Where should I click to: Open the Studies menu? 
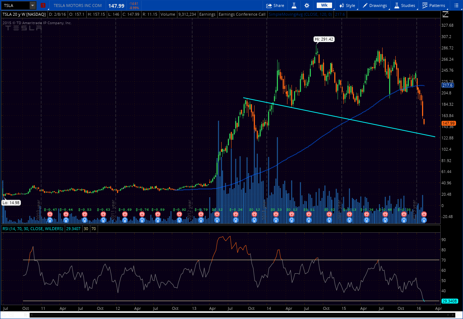pyautogui.click(x=404, y=5)
